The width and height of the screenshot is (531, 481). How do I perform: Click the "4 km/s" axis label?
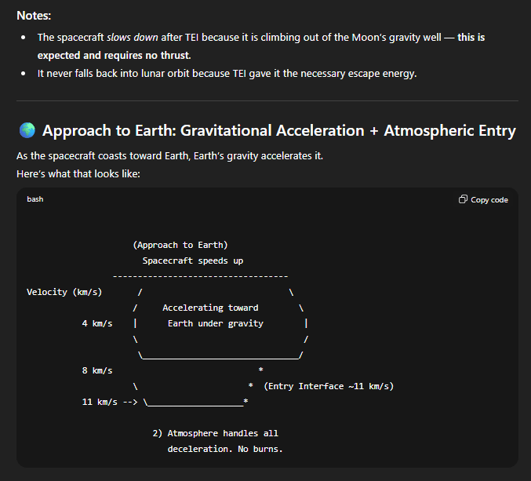(x=96, y=323)
